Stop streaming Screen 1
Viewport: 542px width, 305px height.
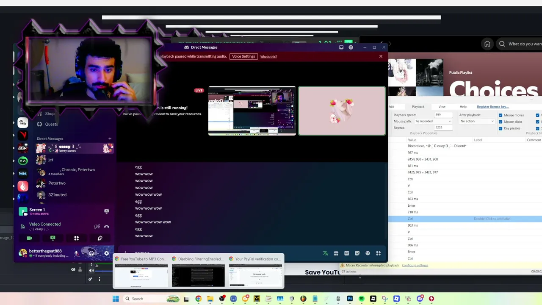pyautogui.click(x=106, y=211)
